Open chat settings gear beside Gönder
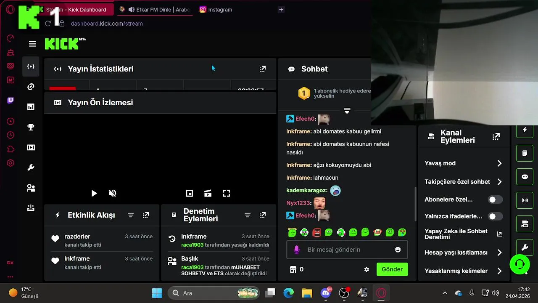The height and width of the screenshot is (303, 538). pyautogui.click(x=367, y=269)
